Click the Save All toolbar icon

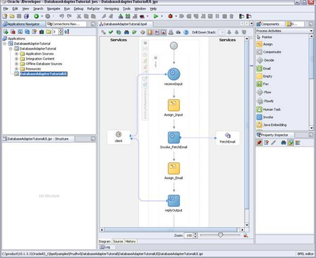(26, 16)
